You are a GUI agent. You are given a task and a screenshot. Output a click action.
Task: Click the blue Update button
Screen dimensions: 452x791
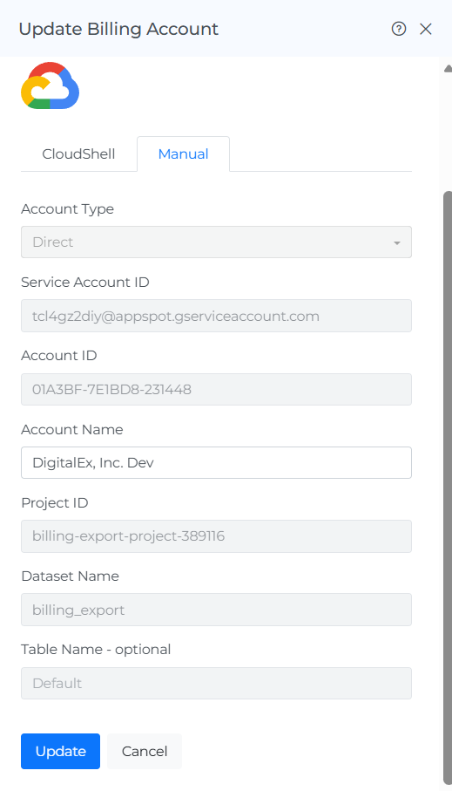[60, 751]
